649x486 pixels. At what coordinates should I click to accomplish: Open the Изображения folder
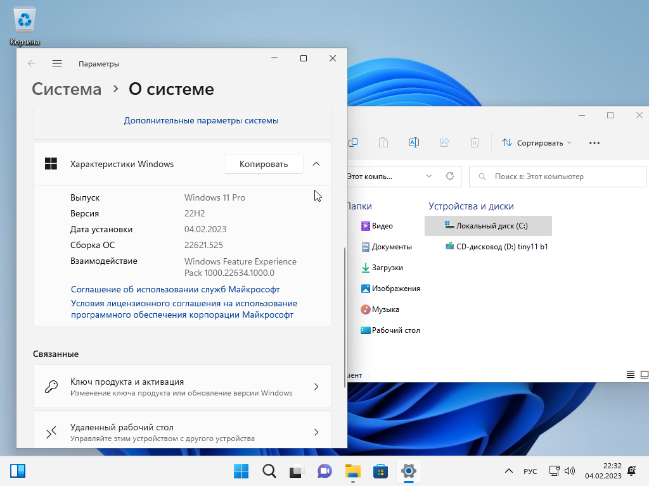[x=390, y=289]
